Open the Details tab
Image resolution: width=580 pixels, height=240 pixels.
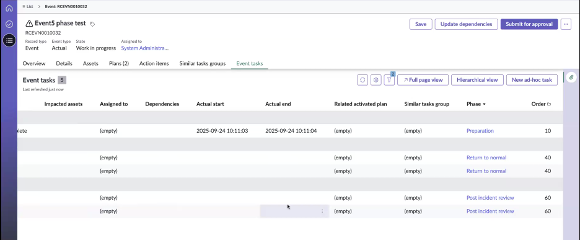click(x=64, y=63)
